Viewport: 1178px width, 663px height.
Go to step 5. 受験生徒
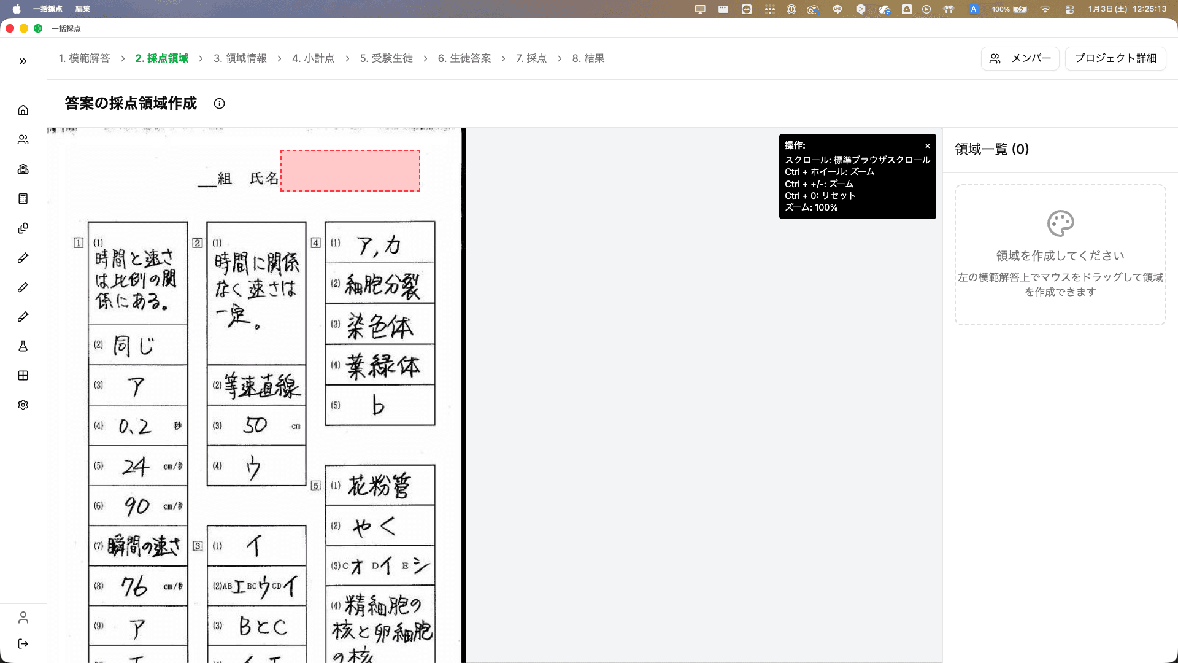[x=386, y=58]
